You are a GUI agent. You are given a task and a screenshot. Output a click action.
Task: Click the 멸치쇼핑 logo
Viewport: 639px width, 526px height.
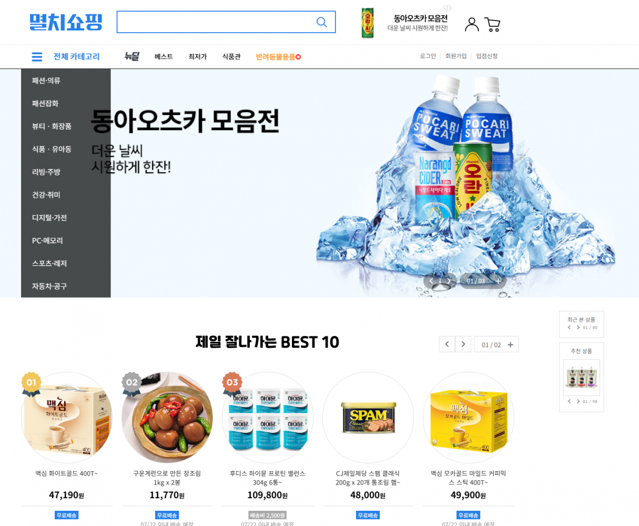66,22
